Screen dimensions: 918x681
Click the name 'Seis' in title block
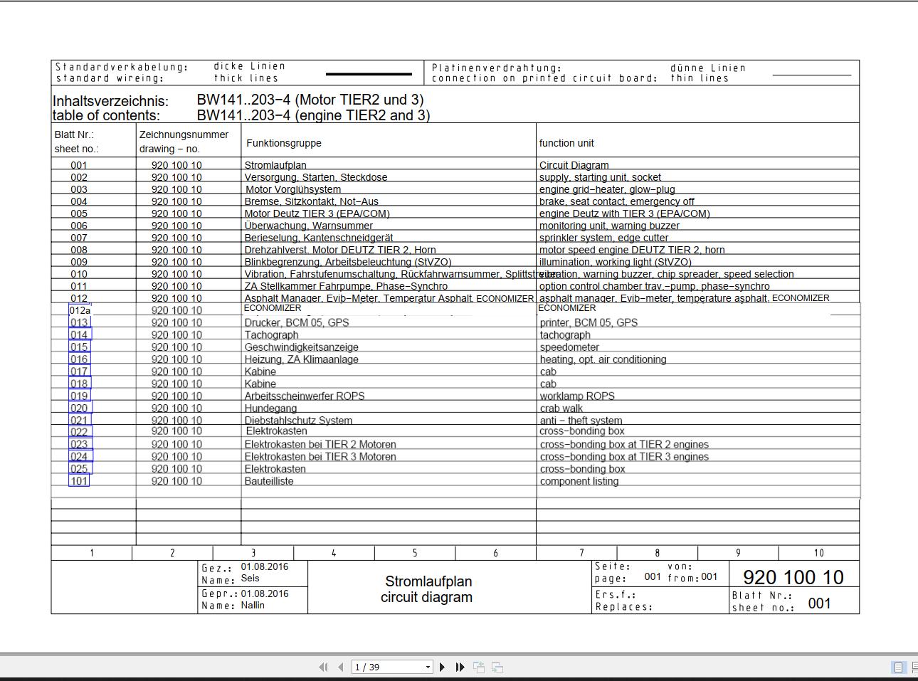point(250,579)
